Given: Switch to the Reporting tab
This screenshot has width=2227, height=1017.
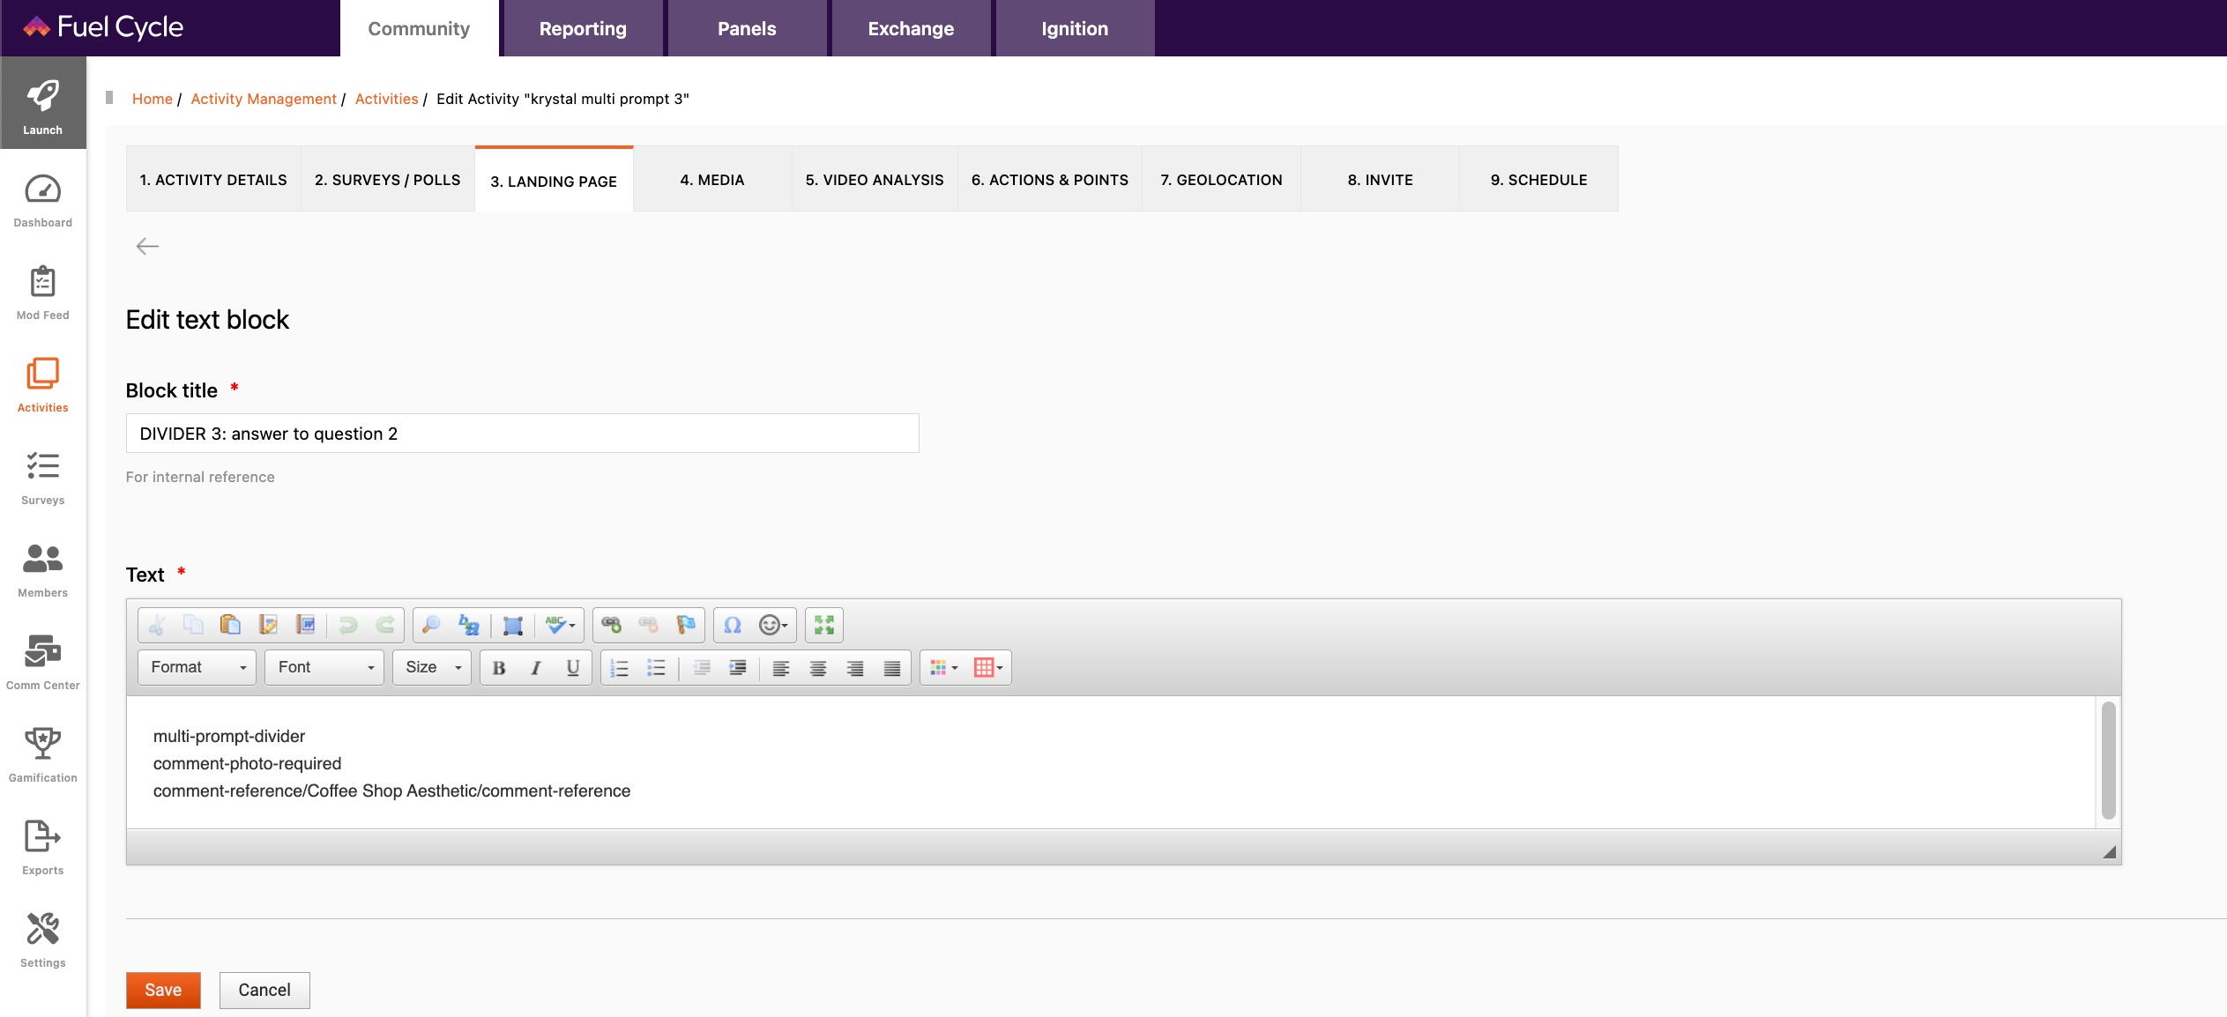Looking at the screenshot, I should 583,28.
